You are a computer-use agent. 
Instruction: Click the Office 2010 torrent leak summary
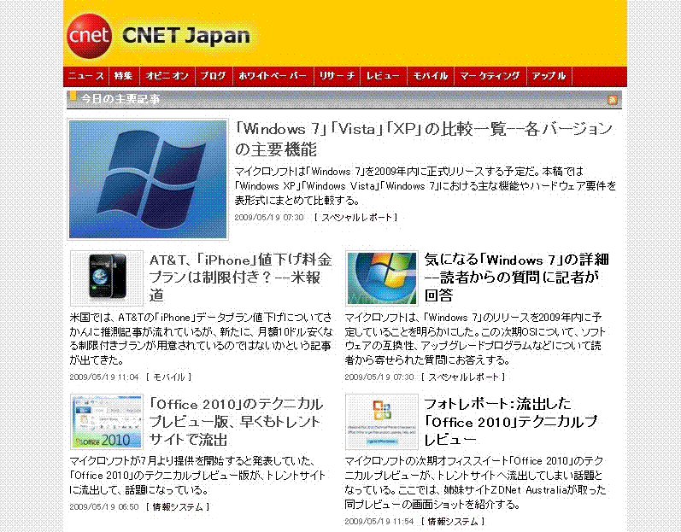(x=197, y=475)
